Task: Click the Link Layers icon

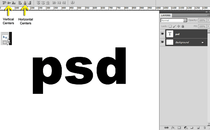Action: [x=166, y=128]
